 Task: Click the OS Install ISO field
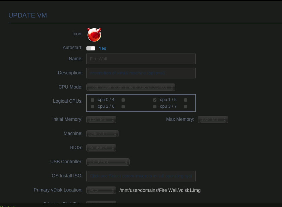pos(141,176)
